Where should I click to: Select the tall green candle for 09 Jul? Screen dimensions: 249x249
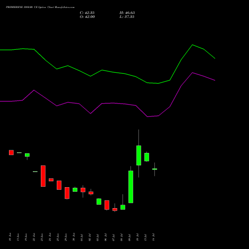(x=131, y=187)
